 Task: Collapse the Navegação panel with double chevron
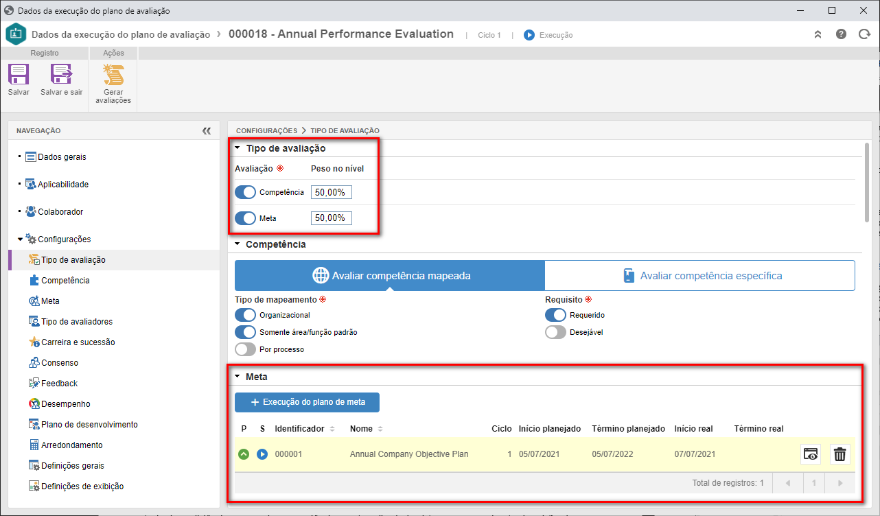[x=207, y=130]
